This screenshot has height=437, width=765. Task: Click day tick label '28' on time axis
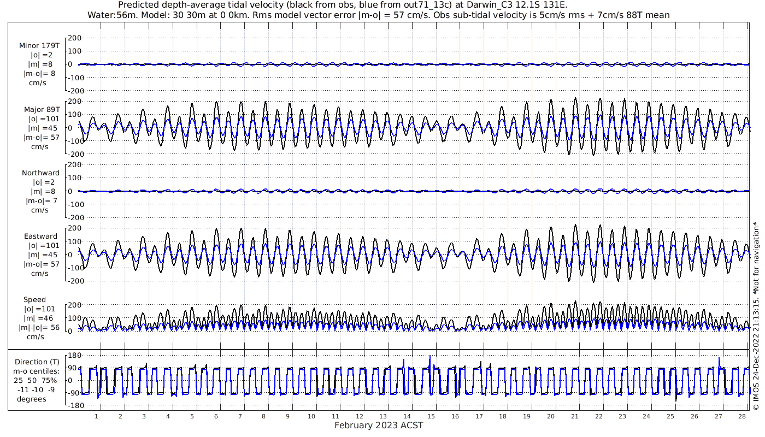coord(742,416)
